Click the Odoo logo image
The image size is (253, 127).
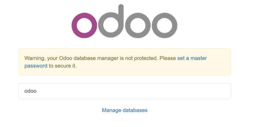125,21
